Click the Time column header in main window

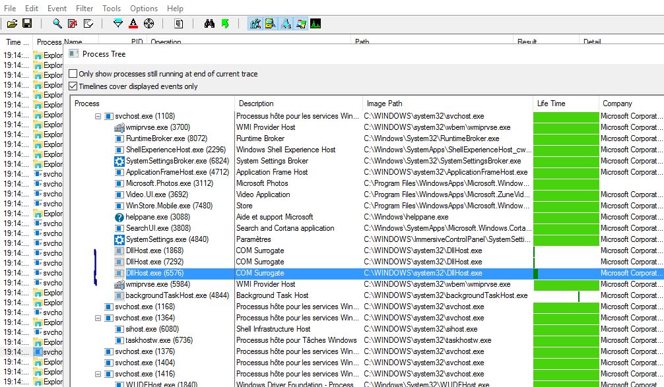[17, 42]
